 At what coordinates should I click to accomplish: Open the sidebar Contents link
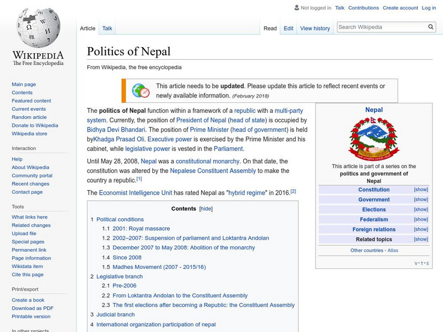coord(22,92)
